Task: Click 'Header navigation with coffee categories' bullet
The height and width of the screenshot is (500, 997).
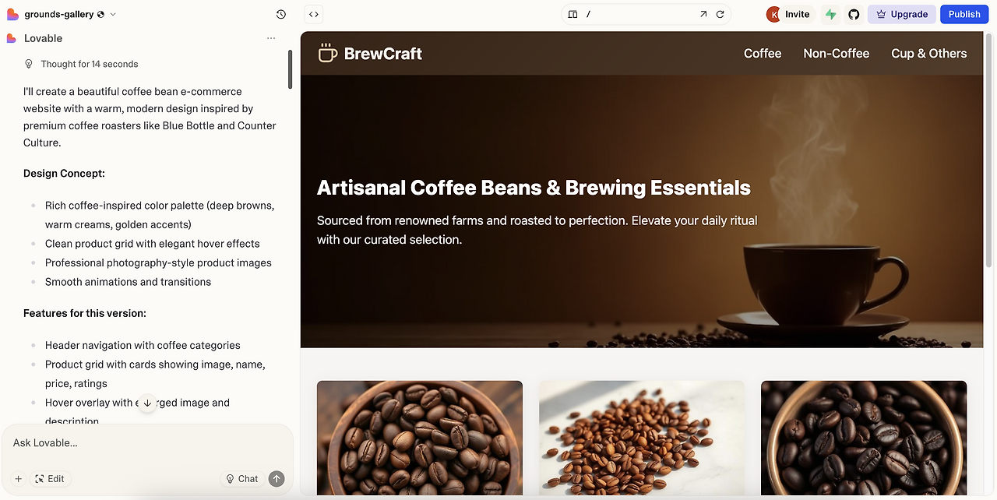Action: click(143, 345)
